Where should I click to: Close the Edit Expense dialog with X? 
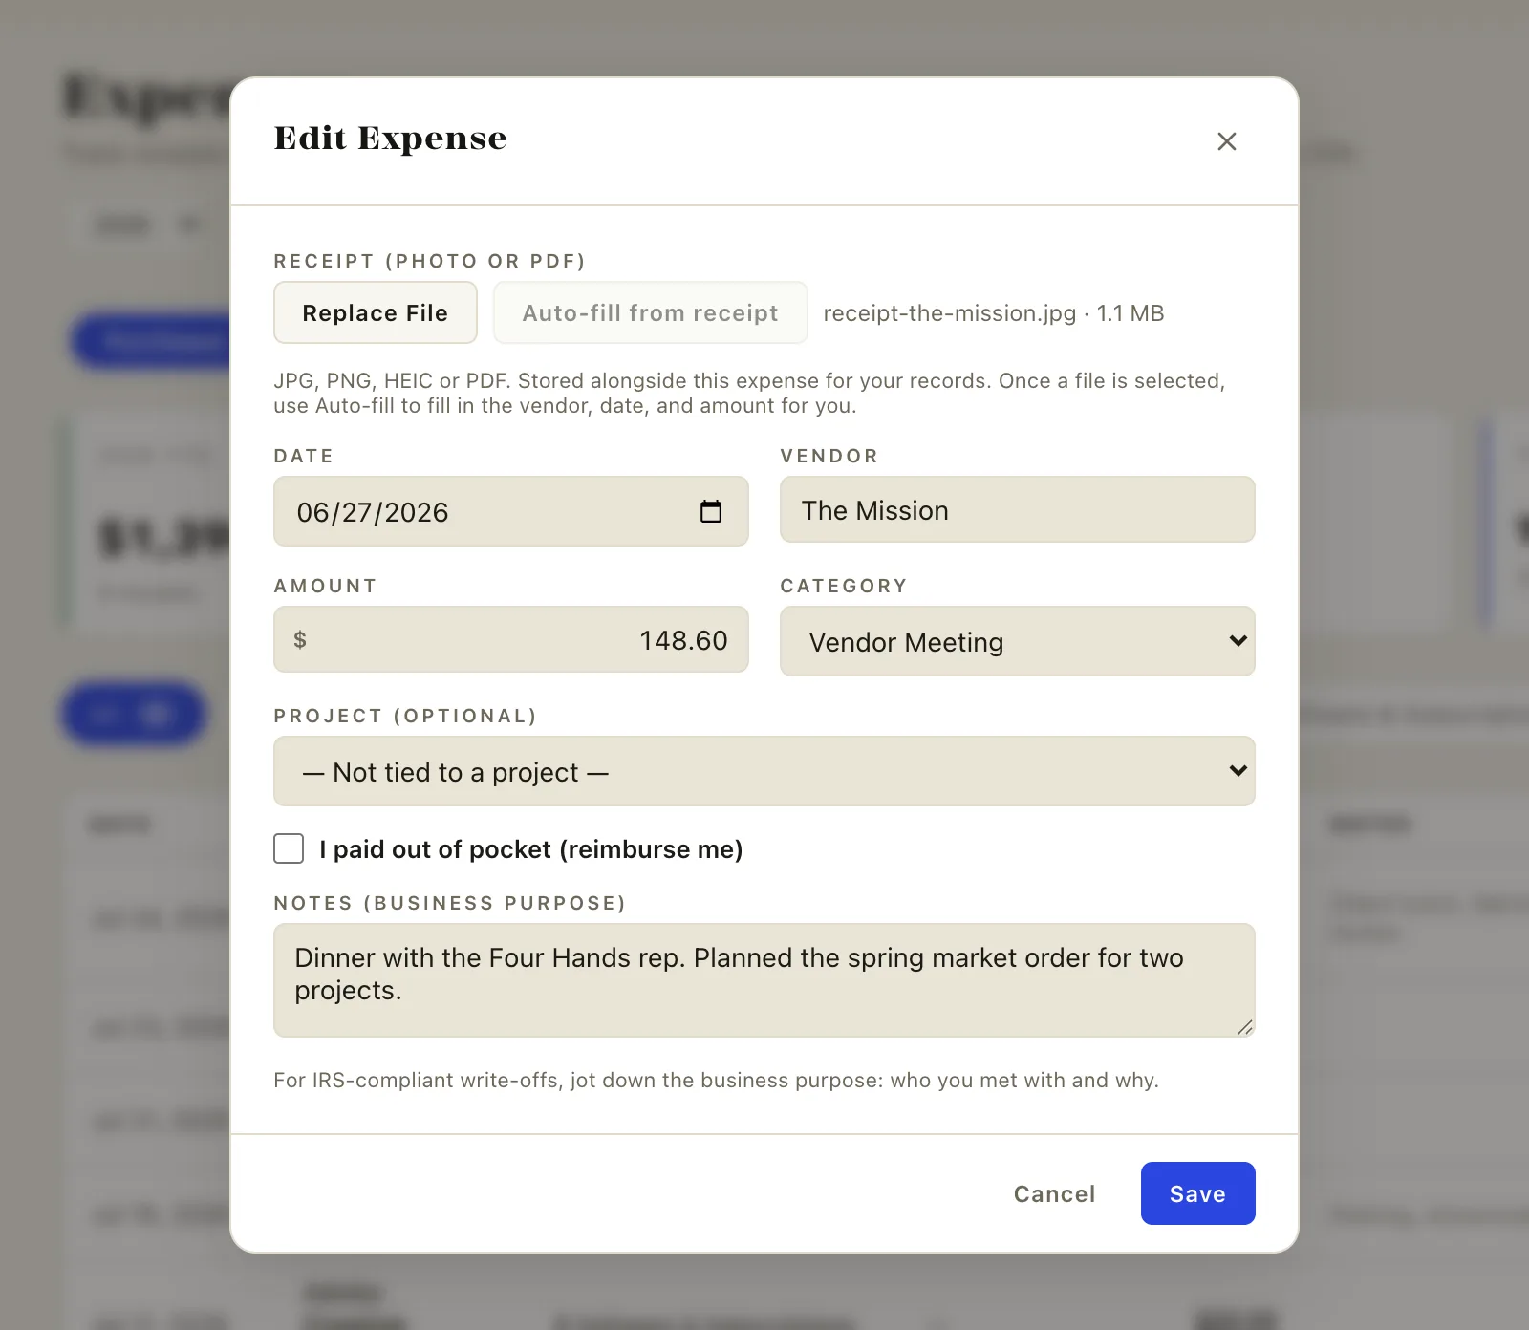pos(1227,141)
